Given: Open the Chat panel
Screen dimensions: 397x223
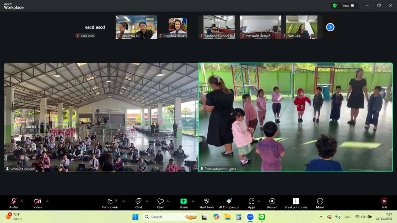Looking at the screenshot, I should [138, 203].
